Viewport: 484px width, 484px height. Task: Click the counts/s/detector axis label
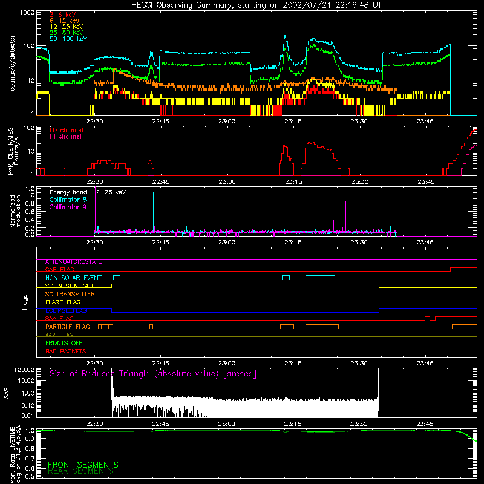(x=13, y=63)
